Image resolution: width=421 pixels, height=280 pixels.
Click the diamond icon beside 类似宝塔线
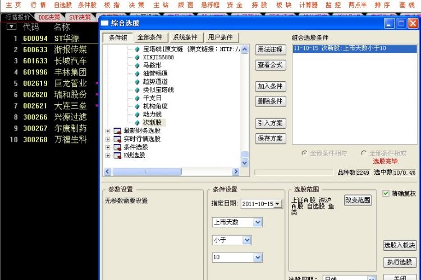pyautogui.click(x=137, y=90)
